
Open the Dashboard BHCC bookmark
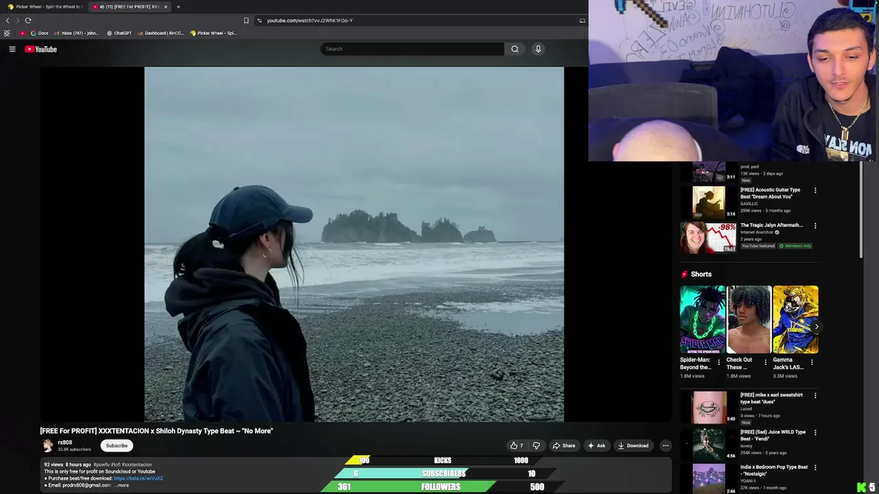161,33
